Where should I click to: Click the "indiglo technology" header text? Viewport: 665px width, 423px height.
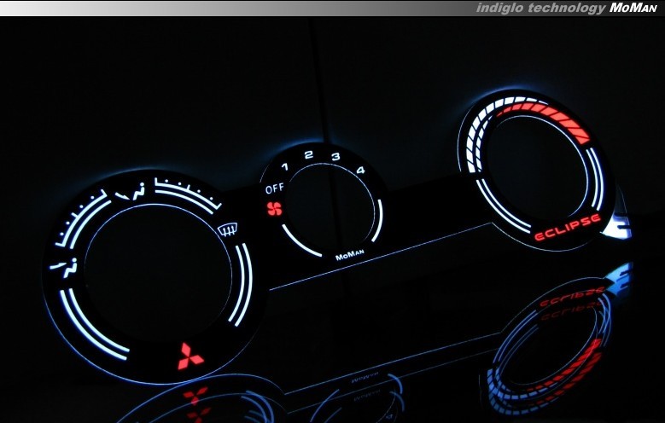pos(541,8)
